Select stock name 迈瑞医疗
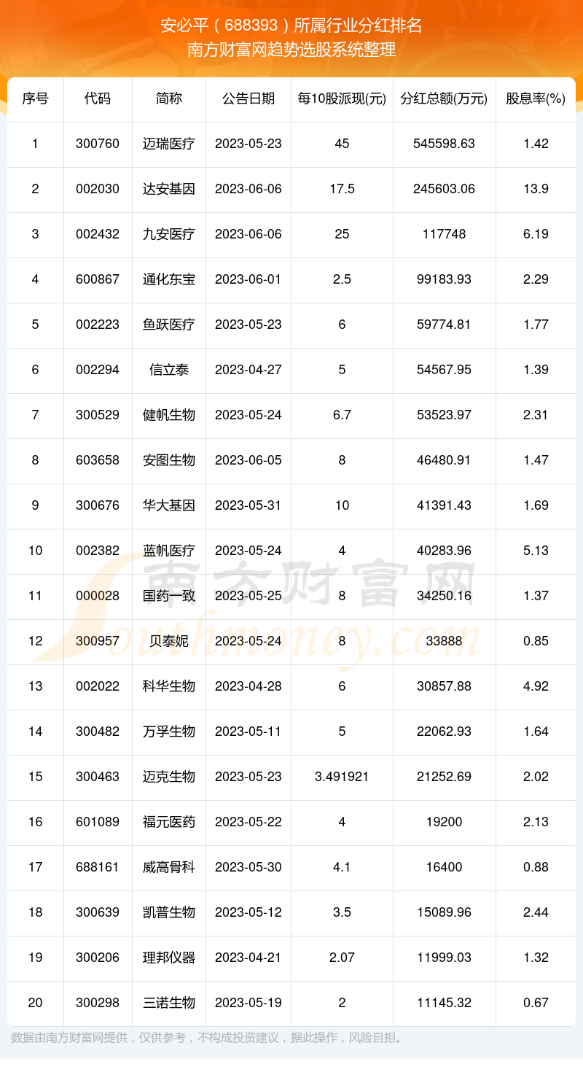Image resolution: width=583 pixels, height=1075 pixels. (x=169, y=144)
